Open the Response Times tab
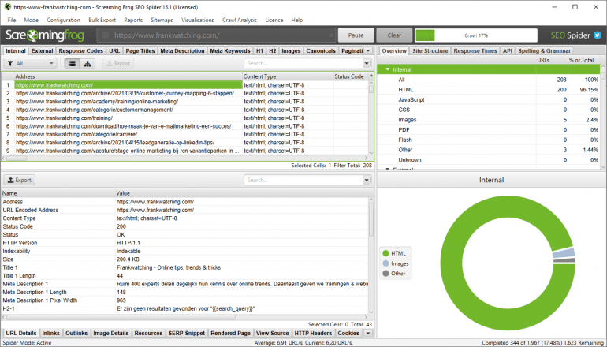 coord(475,50)
